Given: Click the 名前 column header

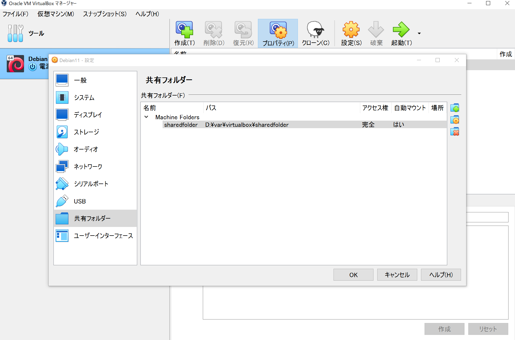Looking at the screenshot, I should coord(172,108).
